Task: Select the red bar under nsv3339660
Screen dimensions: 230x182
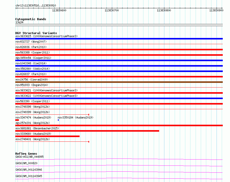Action: click(x=47, y=136)
